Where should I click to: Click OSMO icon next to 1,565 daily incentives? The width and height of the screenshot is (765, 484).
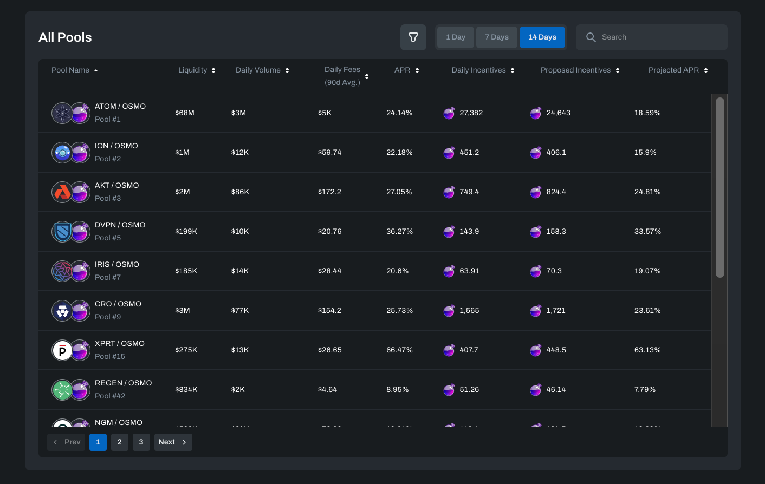449,311
